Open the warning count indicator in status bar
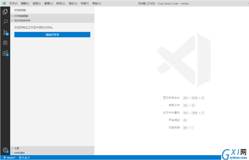This screenshot has width=249, height=160. click(x=27, y=158)
